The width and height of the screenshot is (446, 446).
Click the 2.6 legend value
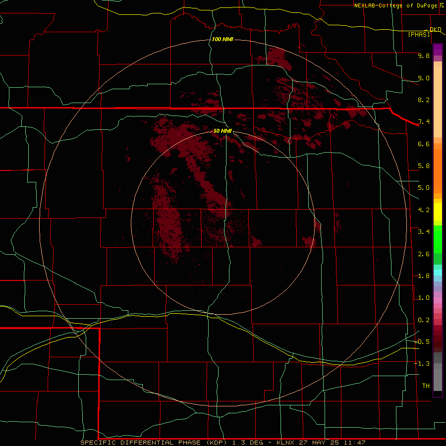point(424,254)
